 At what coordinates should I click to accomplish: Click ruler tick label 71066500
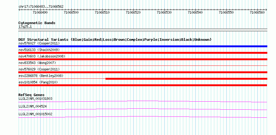pyautogui.click(x=71, y=12)
